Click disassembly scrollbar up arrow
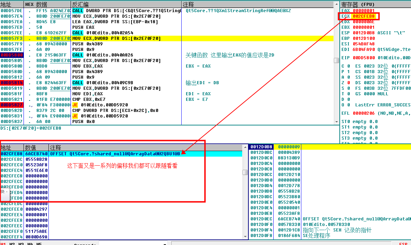This screenshot has height=245, width=411. (x=337, y=5)
